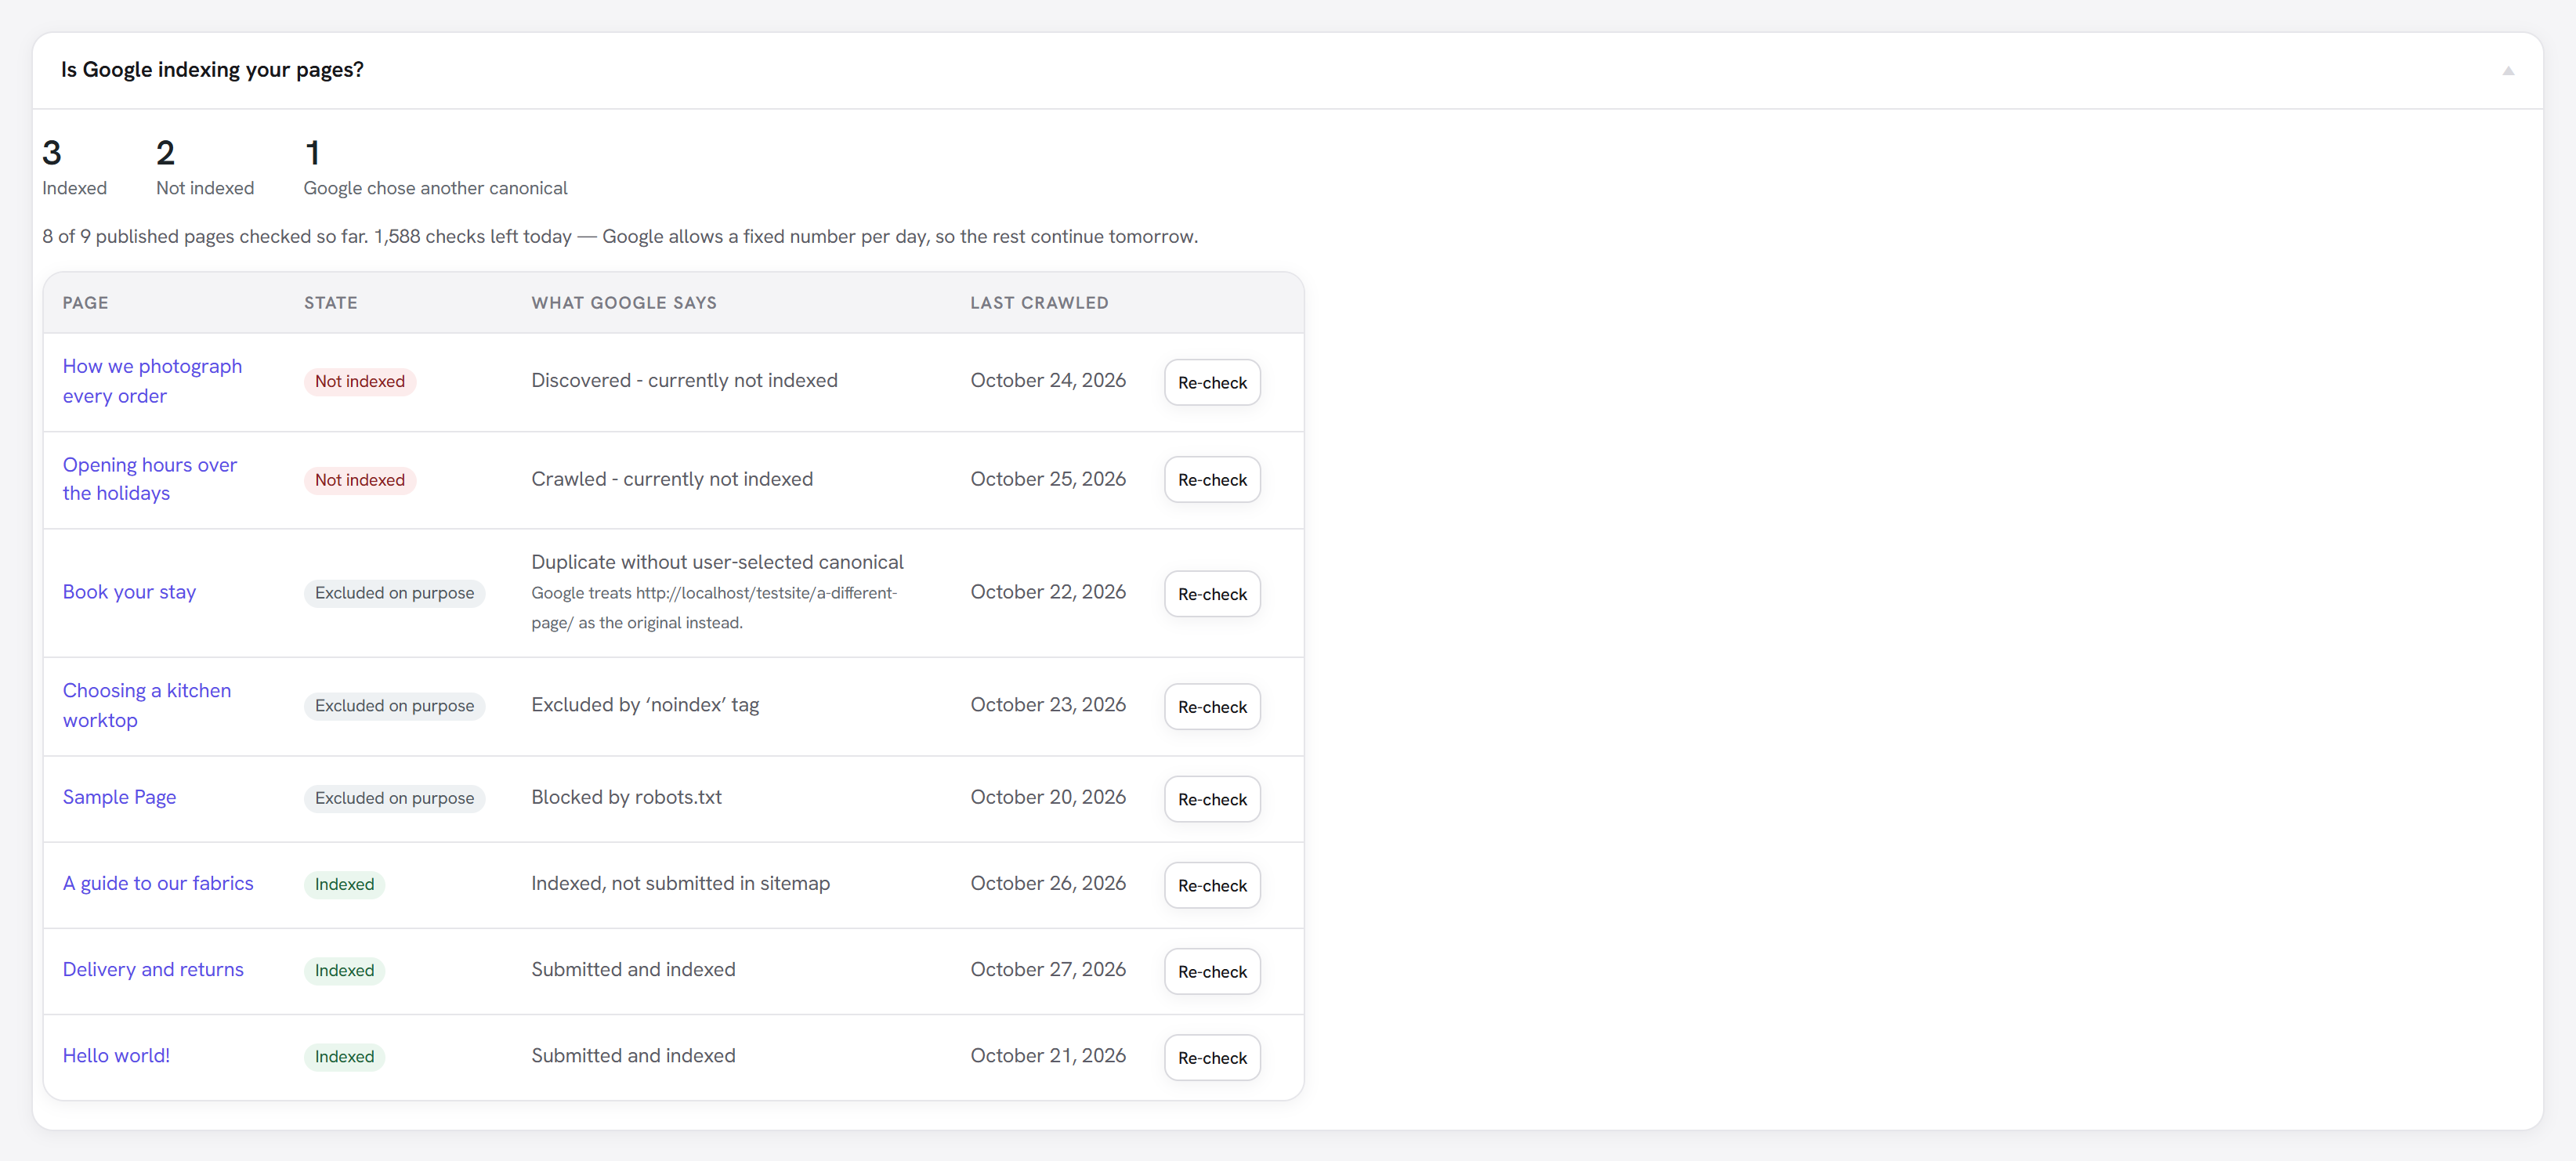Open 'Opening hours over the holidays' link
Image resolution: width=2576 pixels, height=1161 pixels.
[150, 479]
